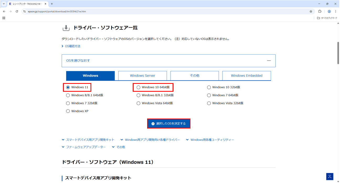341x184 pixels.
Task: Open the tab search chevron at top-left
Action: pos(4,4)
